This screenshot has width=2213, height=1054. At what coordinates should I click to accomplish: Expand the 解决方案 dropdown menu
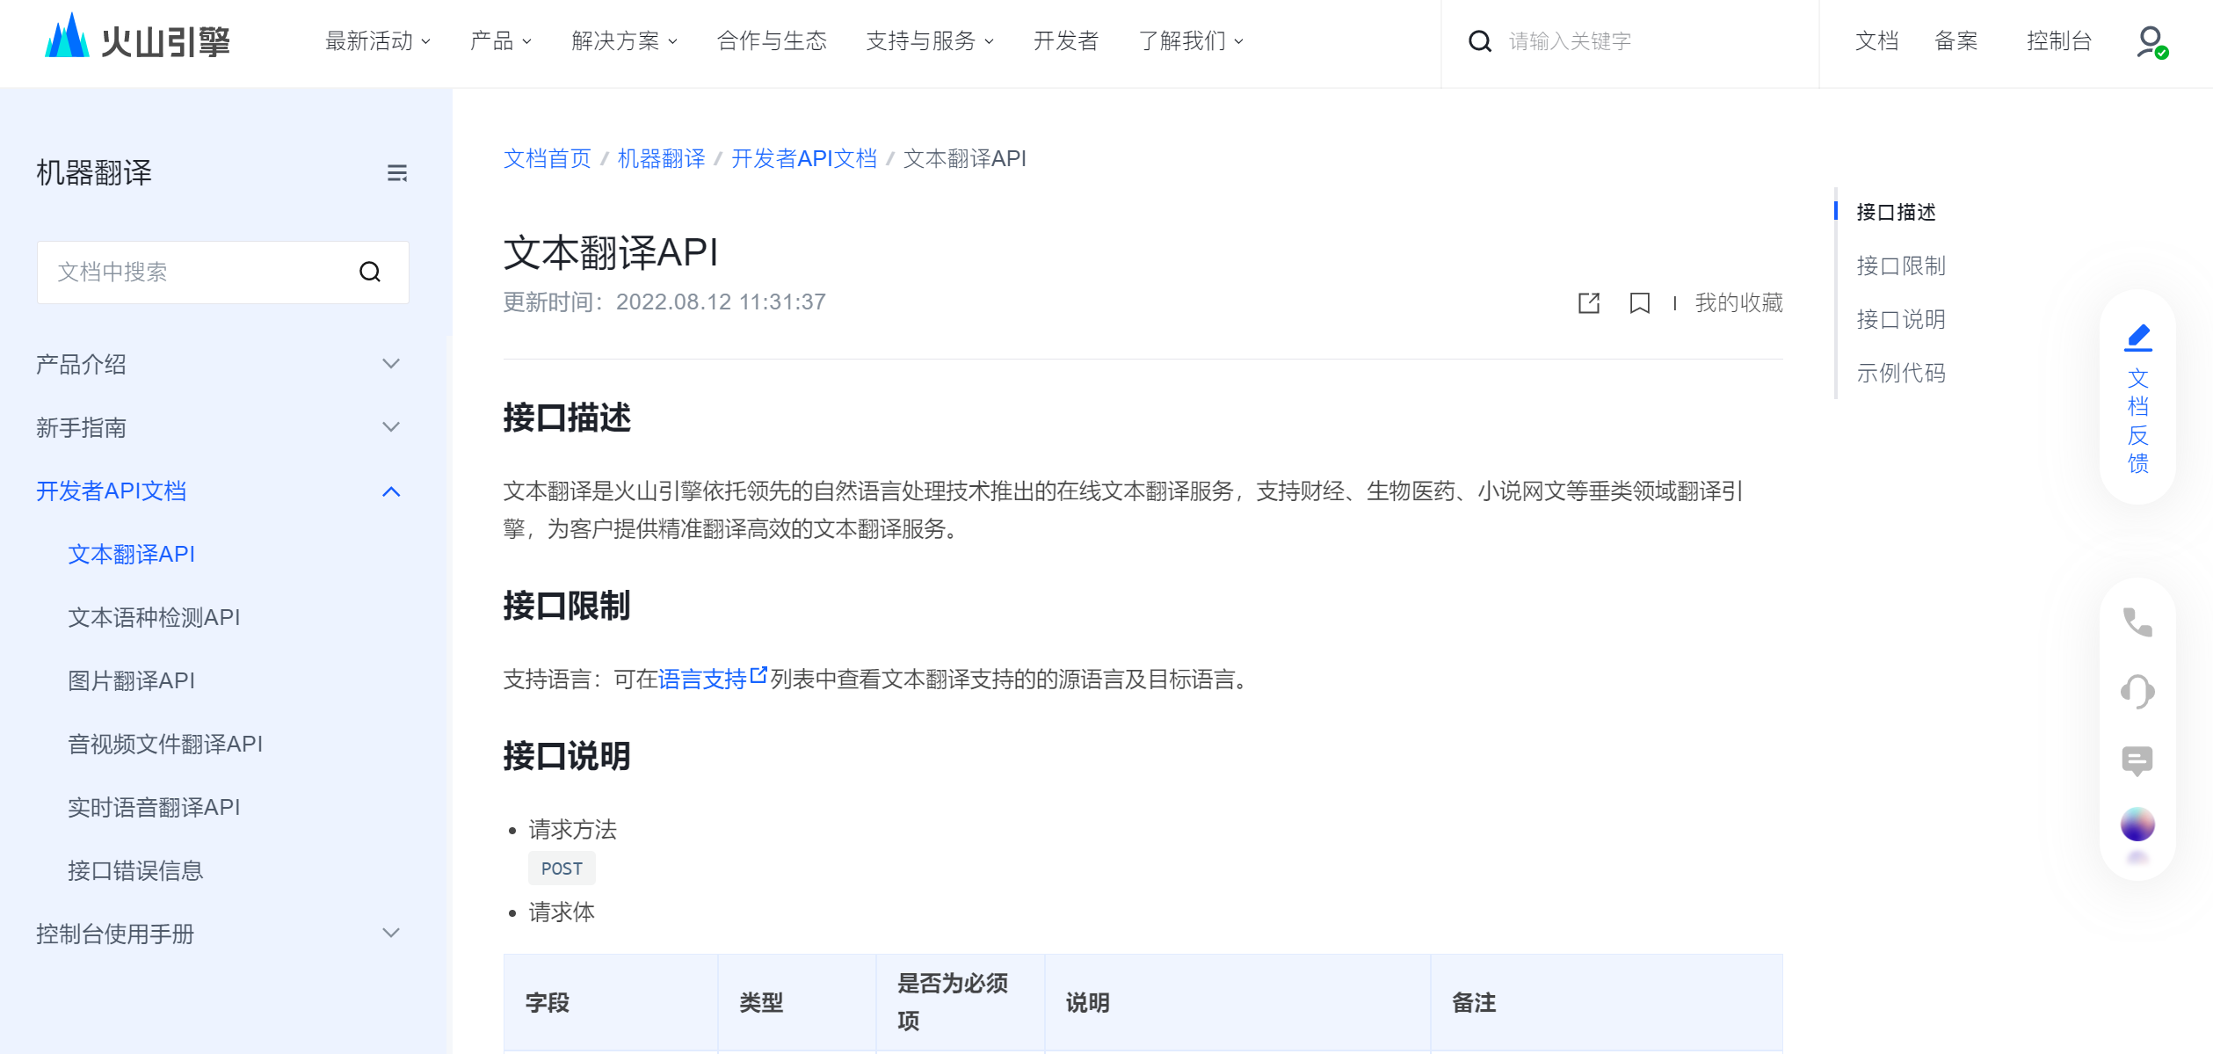coord(624,41)
